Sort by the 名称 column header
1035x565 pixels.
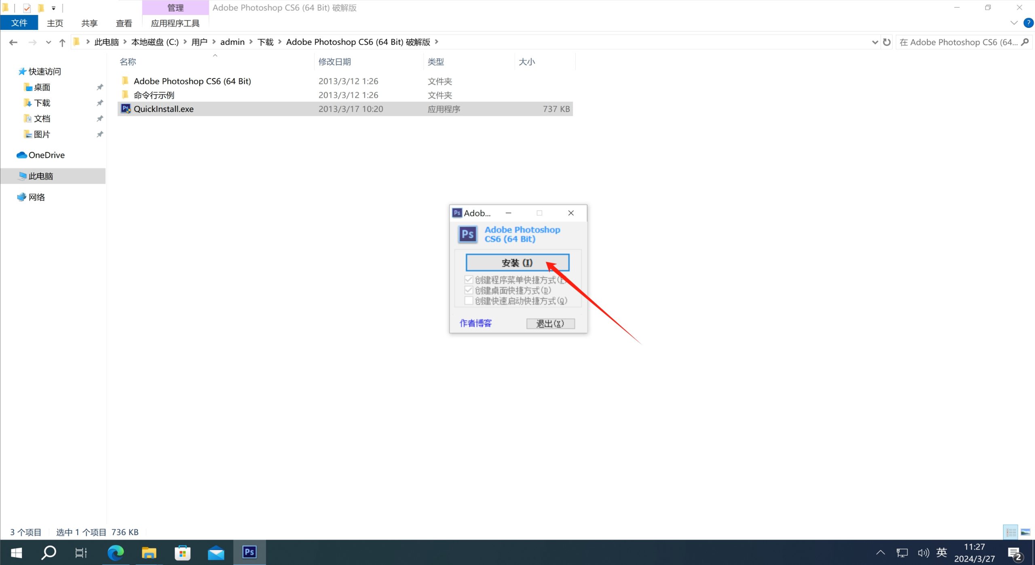click(x=128, y=61)
